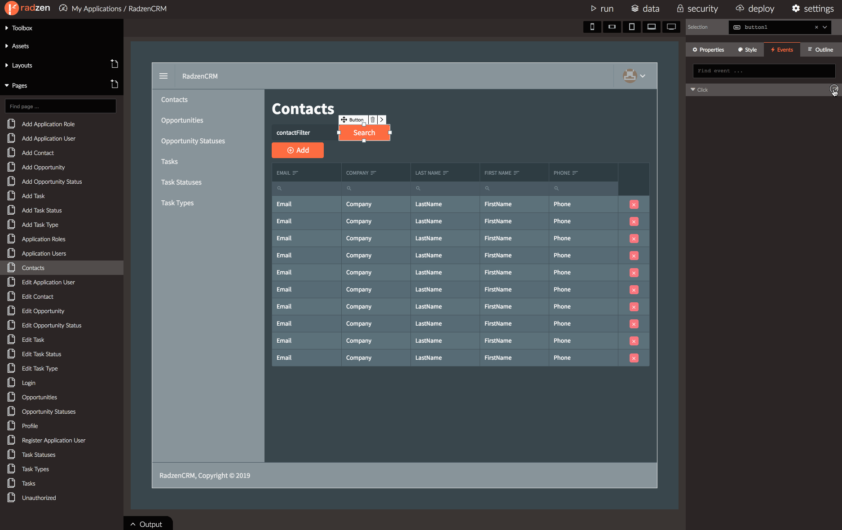Open the Tasks page in page list
Screen dimensions: 842x530
[x=29, y=483]
